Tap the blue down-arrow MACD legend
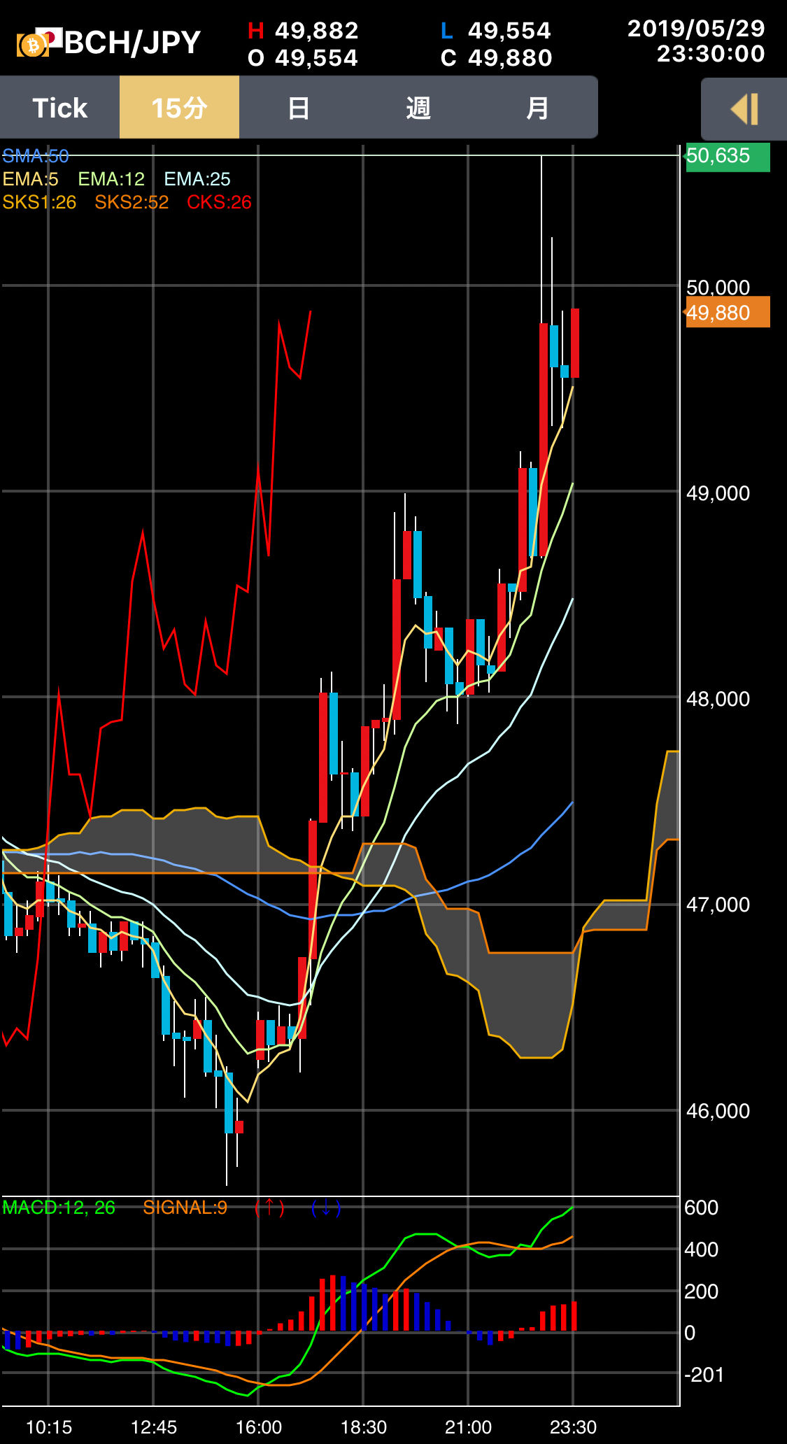Viewport: 787px width, 1444px height. [x=326, y=1208]
